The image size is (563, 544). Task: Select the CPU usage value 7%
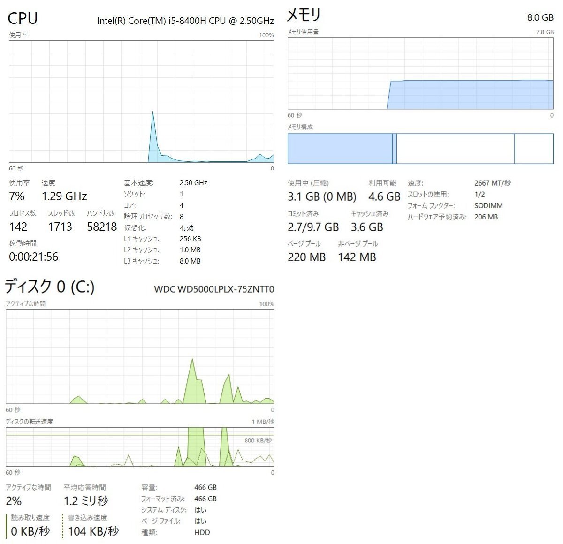click(x=16, y=196)
